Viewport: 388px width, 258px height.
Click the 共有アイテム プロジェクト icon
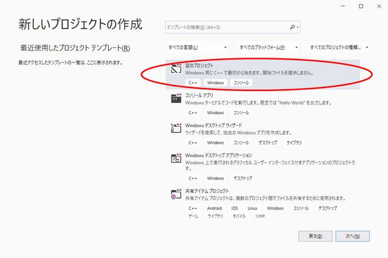pos(176,194)
